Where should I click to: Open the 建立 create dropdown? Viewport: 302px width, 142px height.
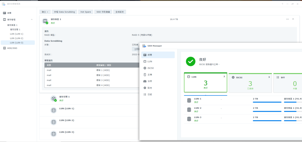[x=45, y=12]
